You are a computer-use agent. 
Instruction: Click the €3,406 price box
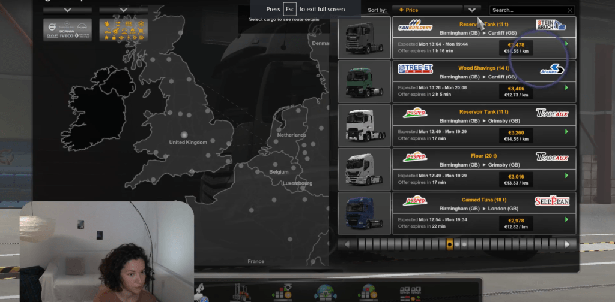click(516, 92)
